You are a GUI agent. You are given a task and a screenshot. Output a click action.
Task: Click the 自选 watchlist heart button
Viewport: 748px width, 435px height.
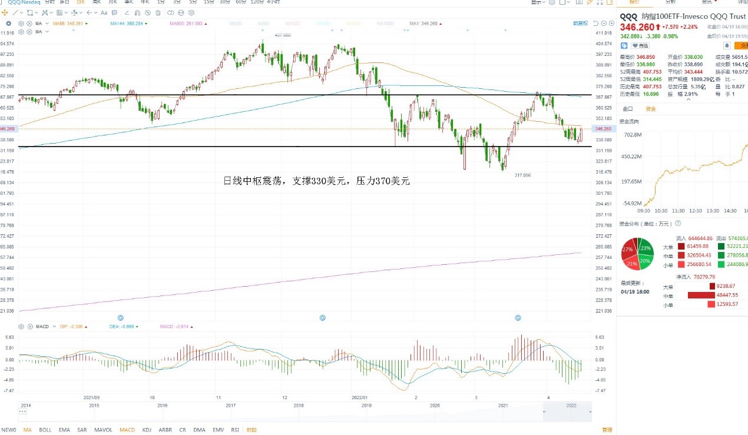640,45
